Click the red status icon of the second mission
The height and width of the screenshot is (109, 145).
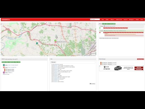(x=100, y=32)
